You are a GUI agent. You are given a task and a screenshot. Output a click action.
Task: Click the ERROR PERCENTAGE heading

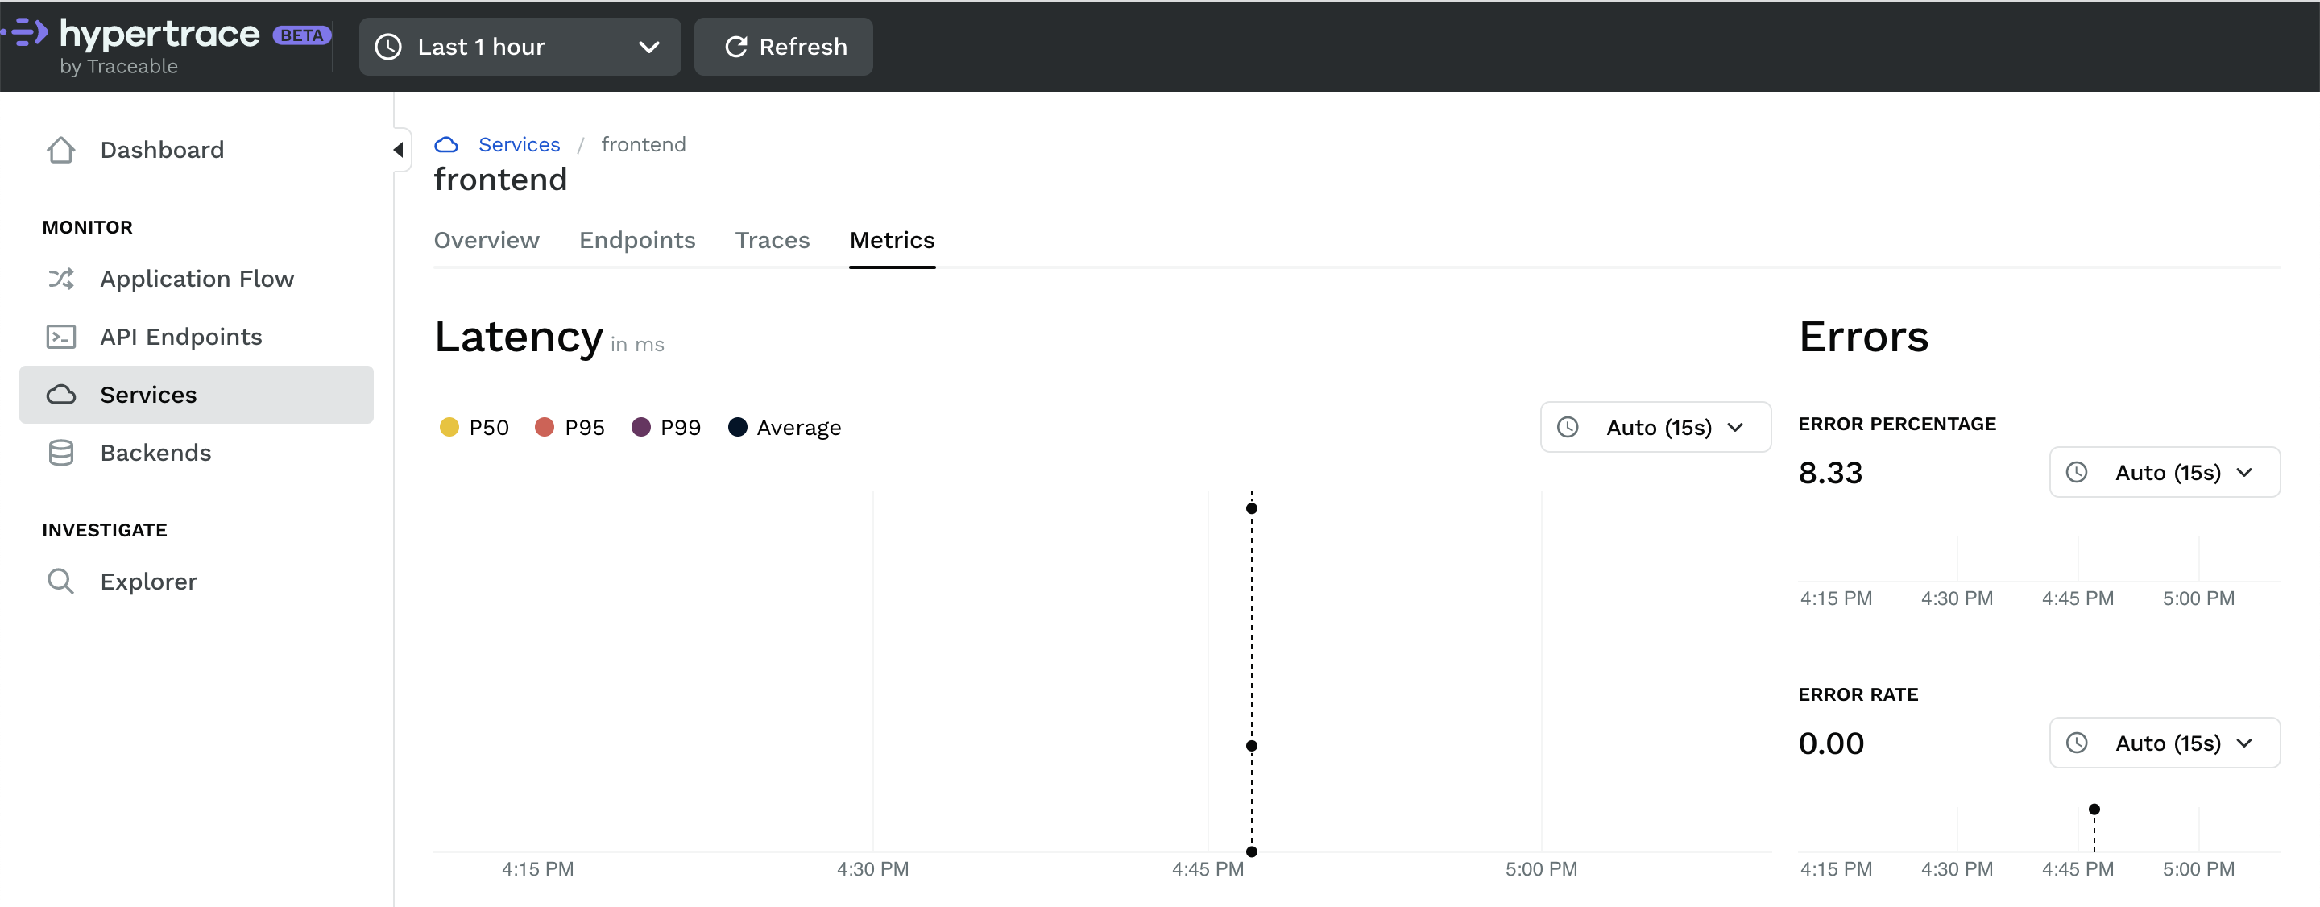point(1897,424)
